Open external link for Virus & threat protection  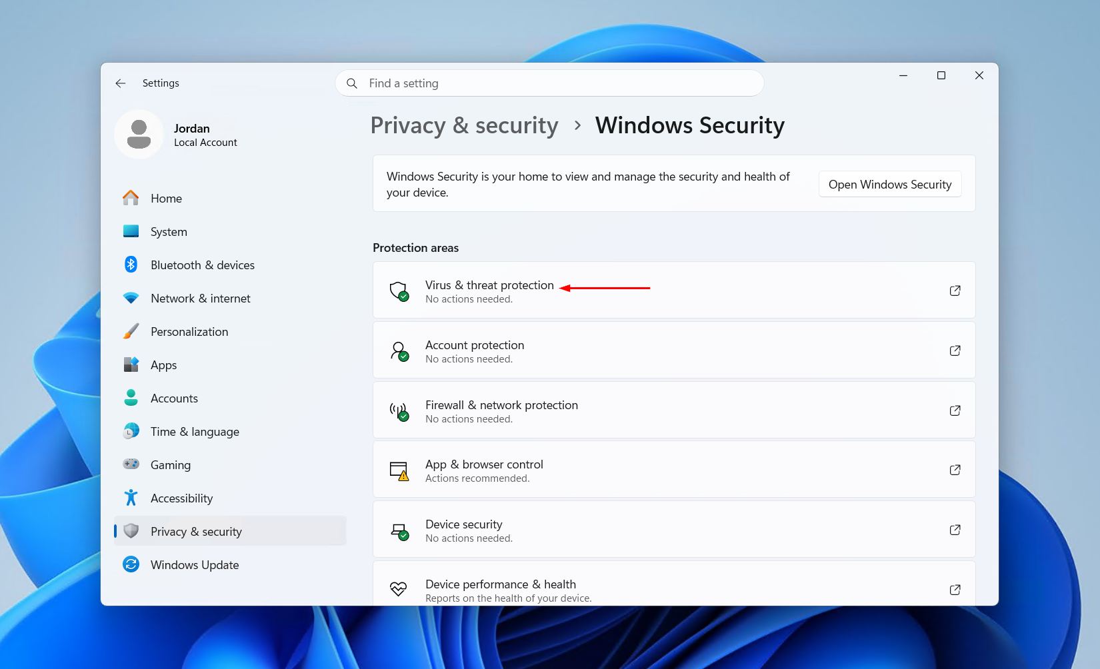click(x=955, y=291)
